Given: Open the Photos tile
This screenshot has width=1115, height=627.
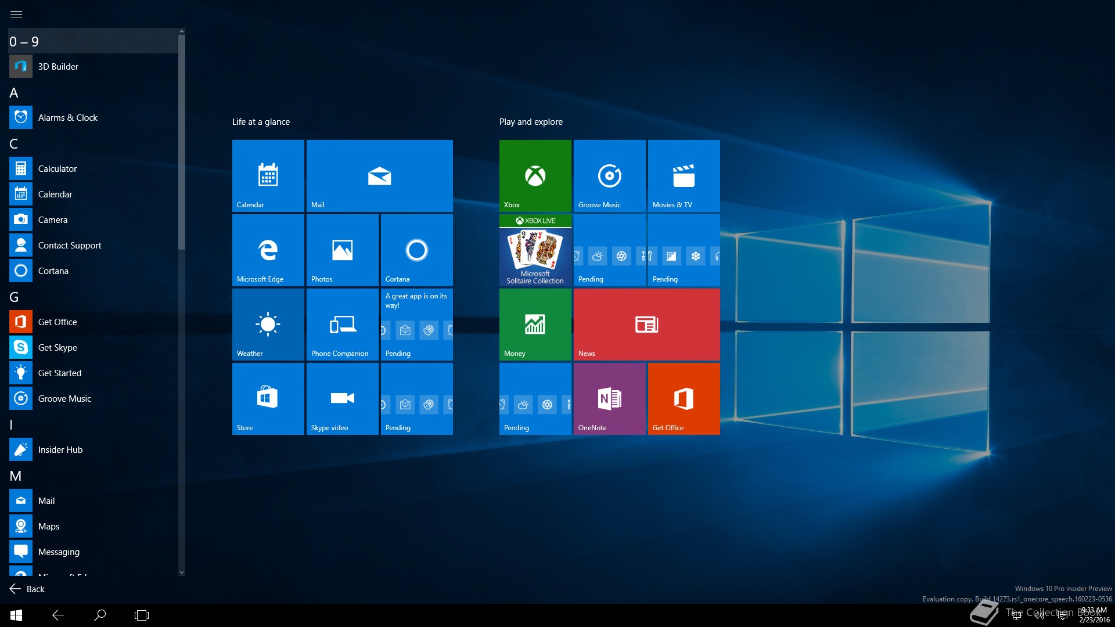Looking at the screenshot, I should pyautogui.click(x=343, y=250).
